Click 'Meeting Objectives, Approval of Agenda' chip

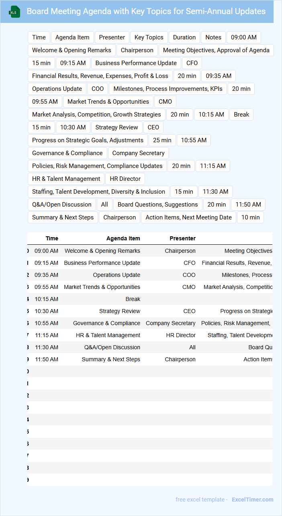click(216, 50)
